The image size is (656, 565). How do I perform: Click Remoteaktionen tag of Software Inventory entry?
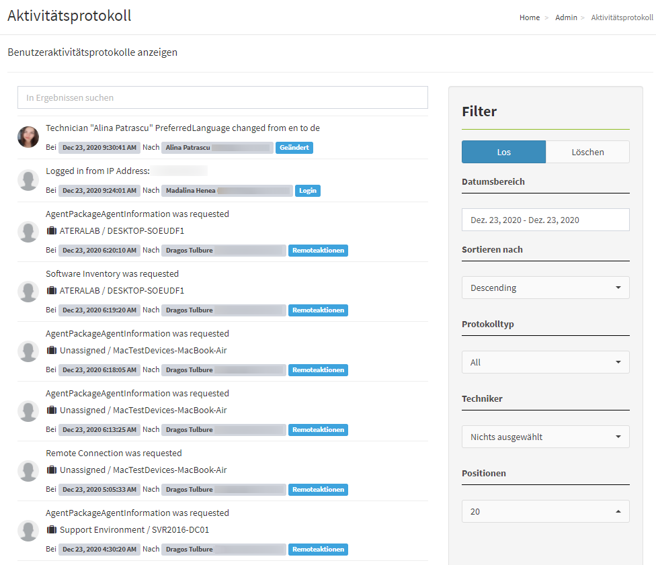click(318, 310)
